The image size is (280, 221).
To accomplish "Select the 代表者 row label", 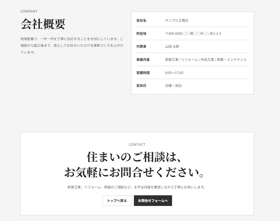I will point(141,46).
